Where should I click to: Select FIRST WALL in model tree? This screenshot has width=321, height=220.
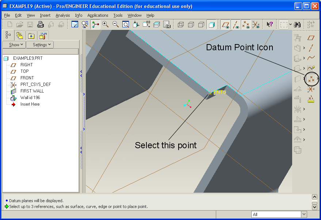coord(32,91)
